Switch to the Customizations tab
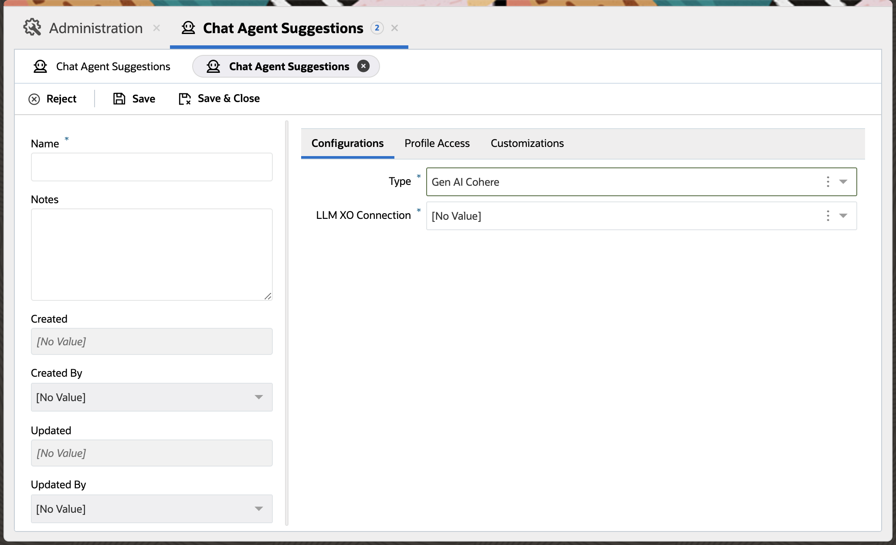The height and width of the screenshot is (545, 896). pos(527,143)
